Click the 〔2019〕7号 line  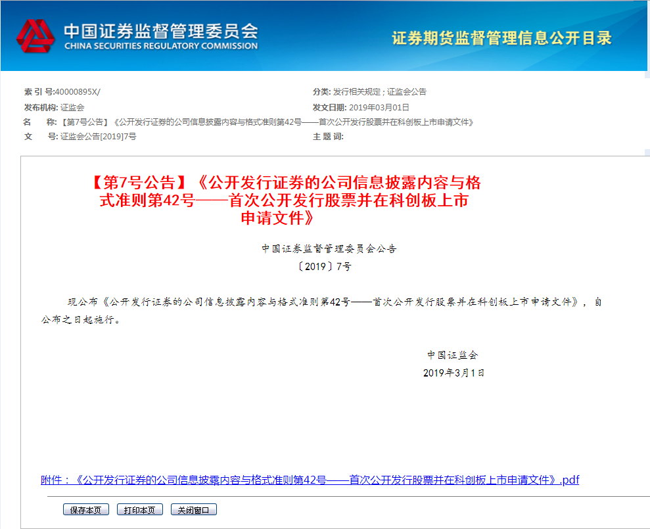pyautogui.click(x=325, y=267)
